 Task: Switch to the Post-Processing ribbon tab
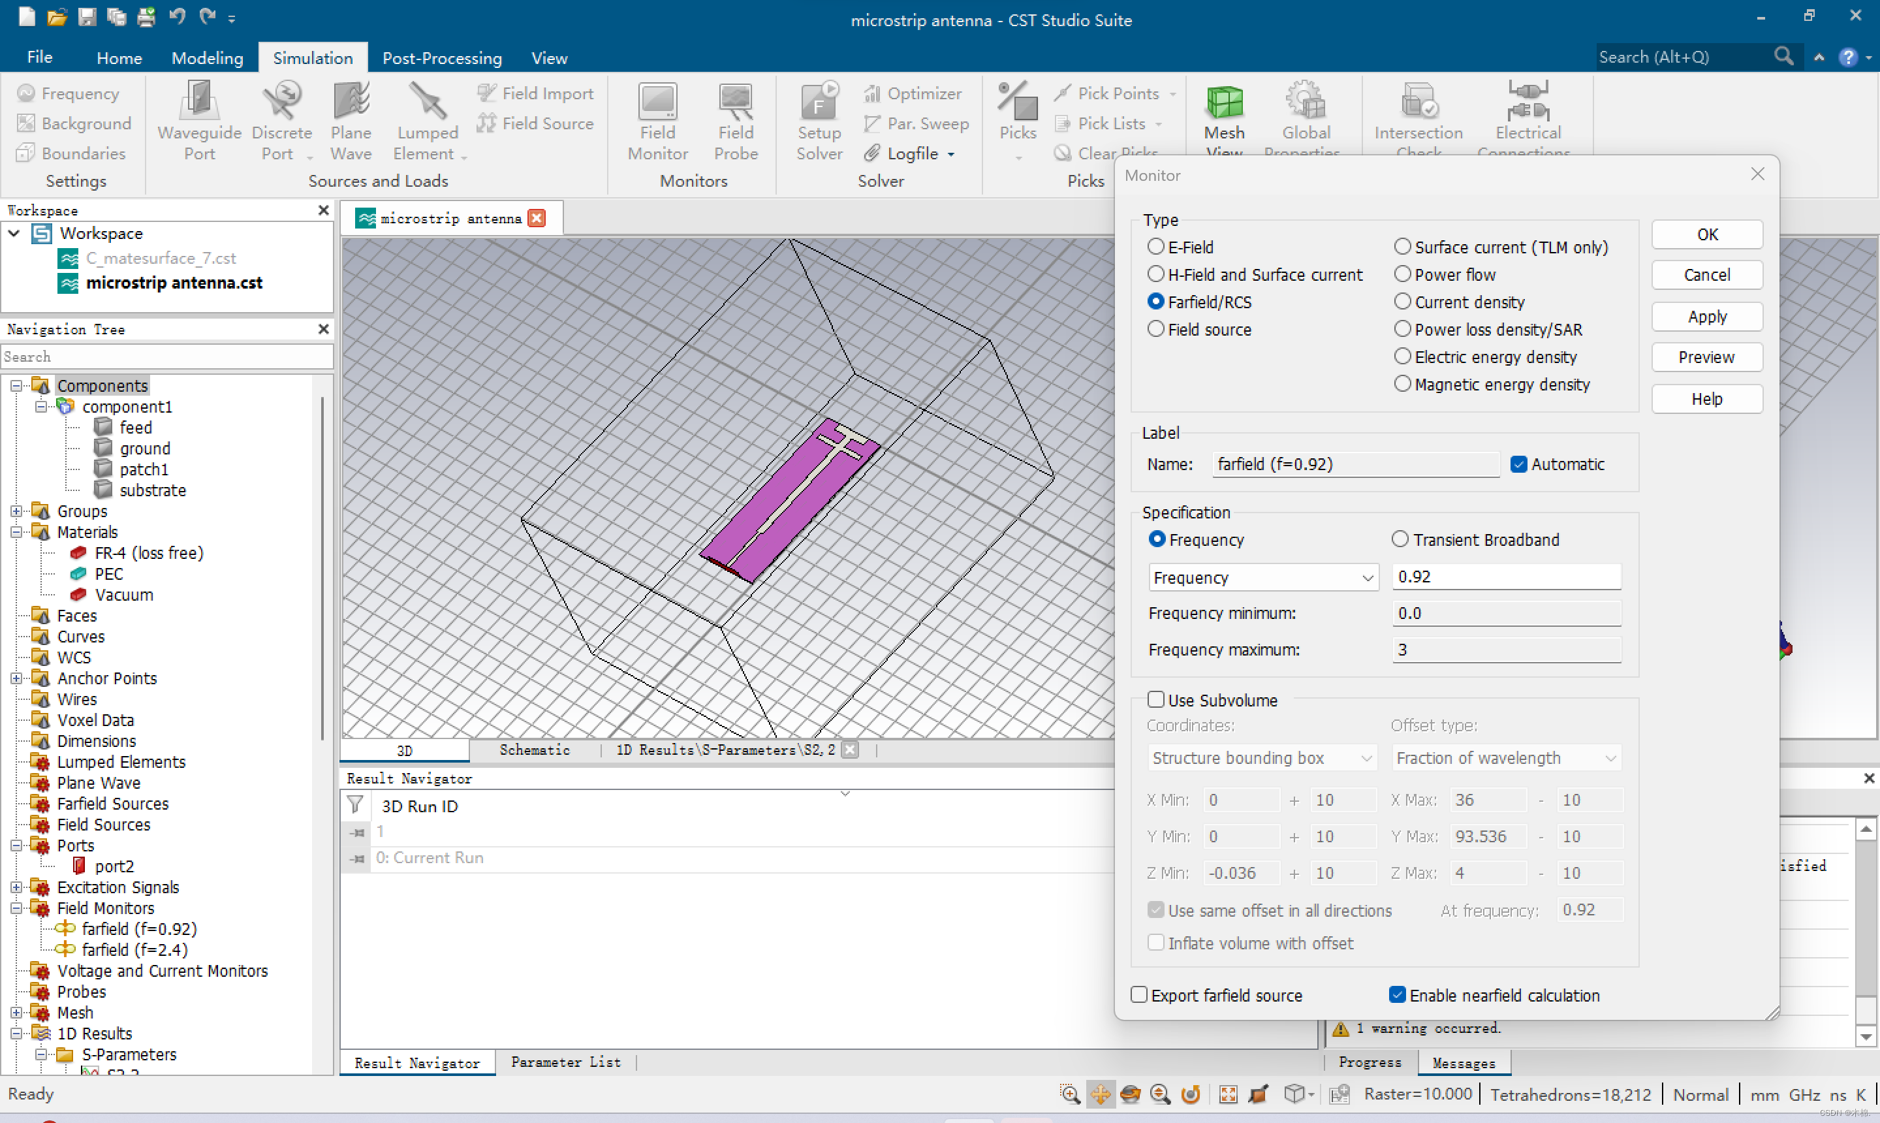click(x=442, y=57)
